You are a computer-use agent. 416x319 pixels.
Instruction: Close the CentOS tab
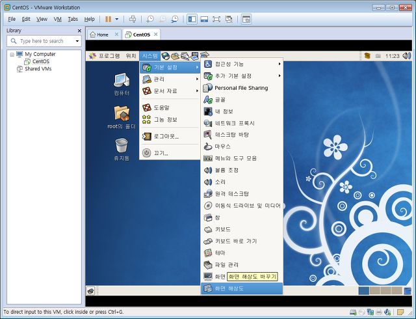(x=156, y=35)
